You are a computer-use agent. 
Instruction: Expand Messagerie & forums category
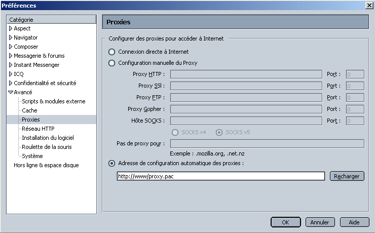[11, 56]
